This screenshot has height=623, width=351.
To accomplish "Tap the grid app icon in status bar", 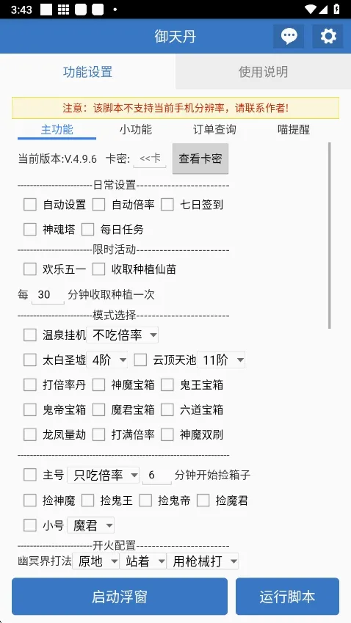I will tap(64, 10).
